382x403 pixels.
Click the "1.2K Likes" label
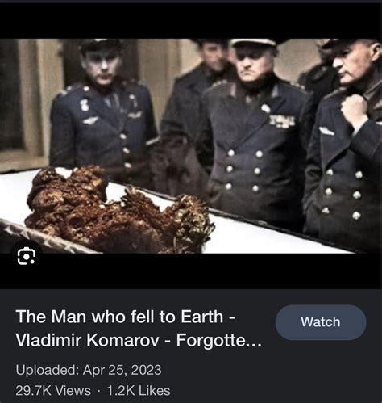139,391
